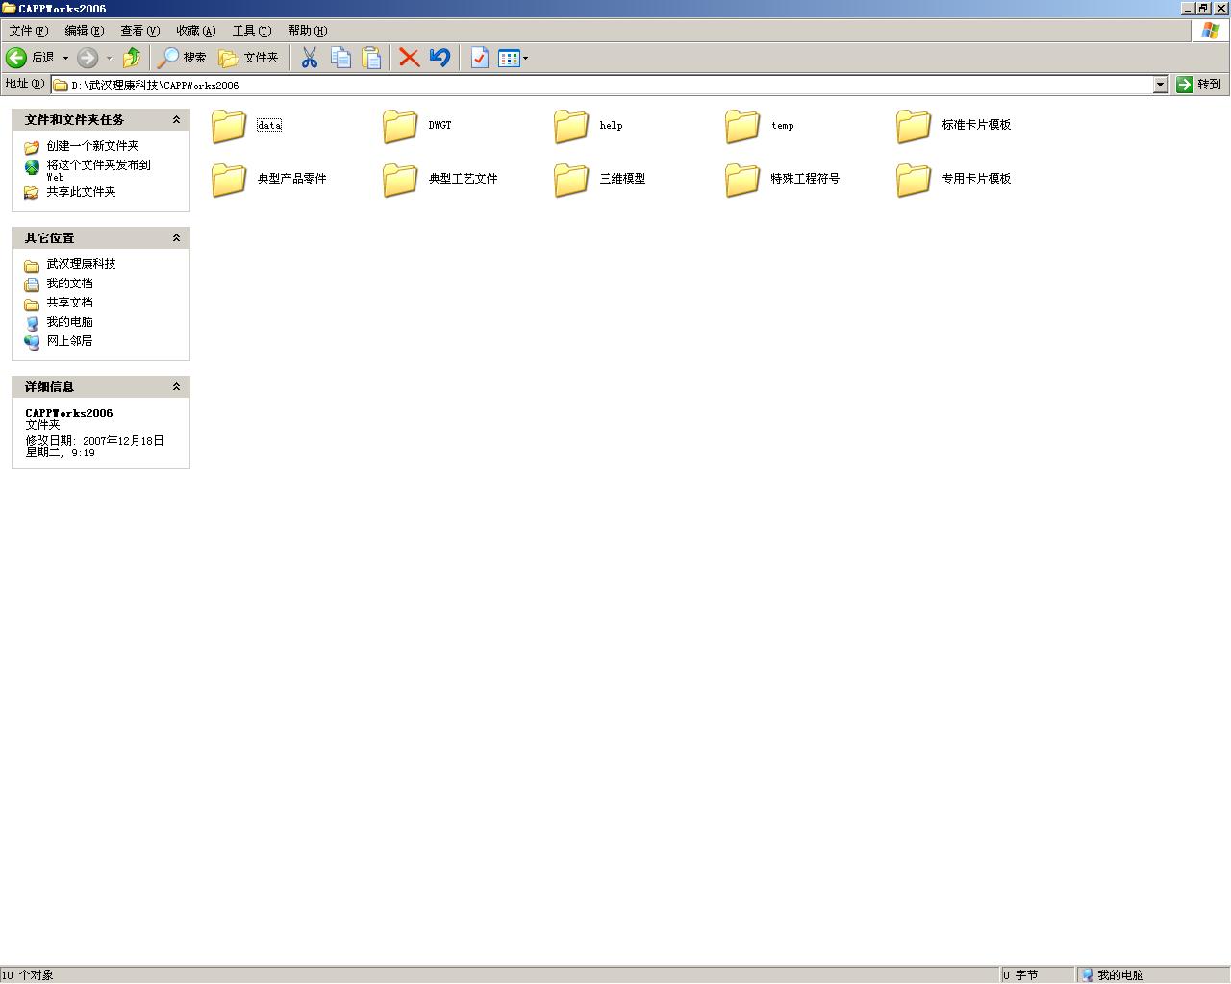
Task: Click the Properties toolbar icon
Action: pyautogui.click(x=479, y=58)
